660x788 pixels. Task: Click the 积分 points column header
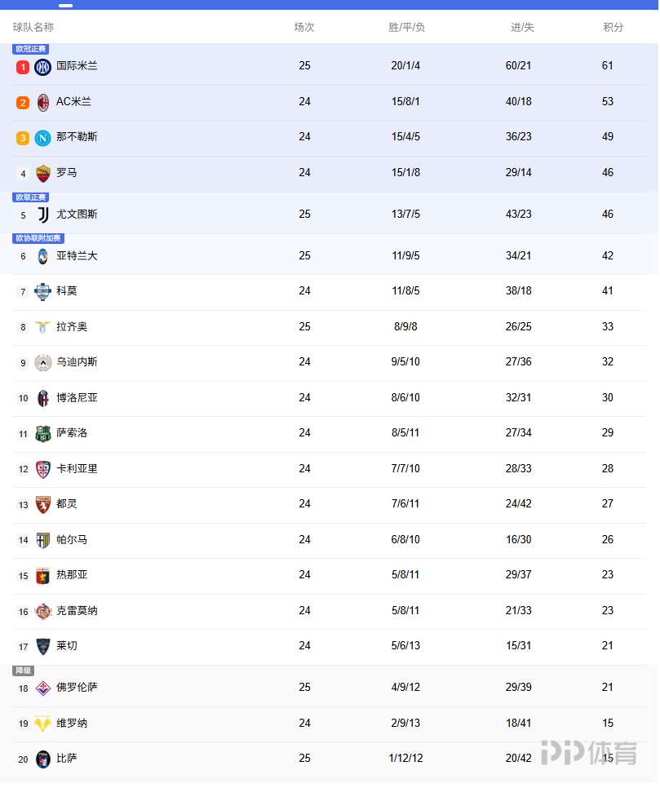click(613, 27)
